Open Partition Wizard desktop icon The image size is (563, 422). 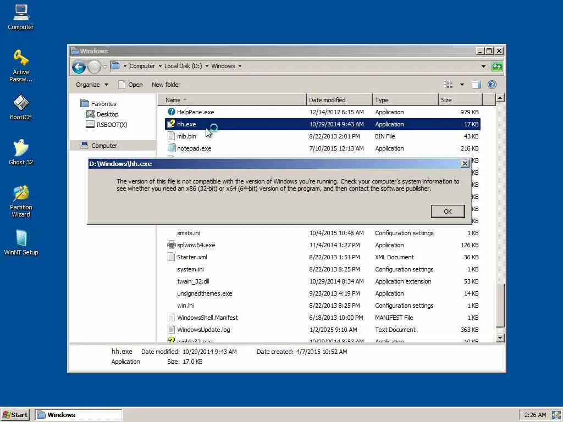point(21,201)
